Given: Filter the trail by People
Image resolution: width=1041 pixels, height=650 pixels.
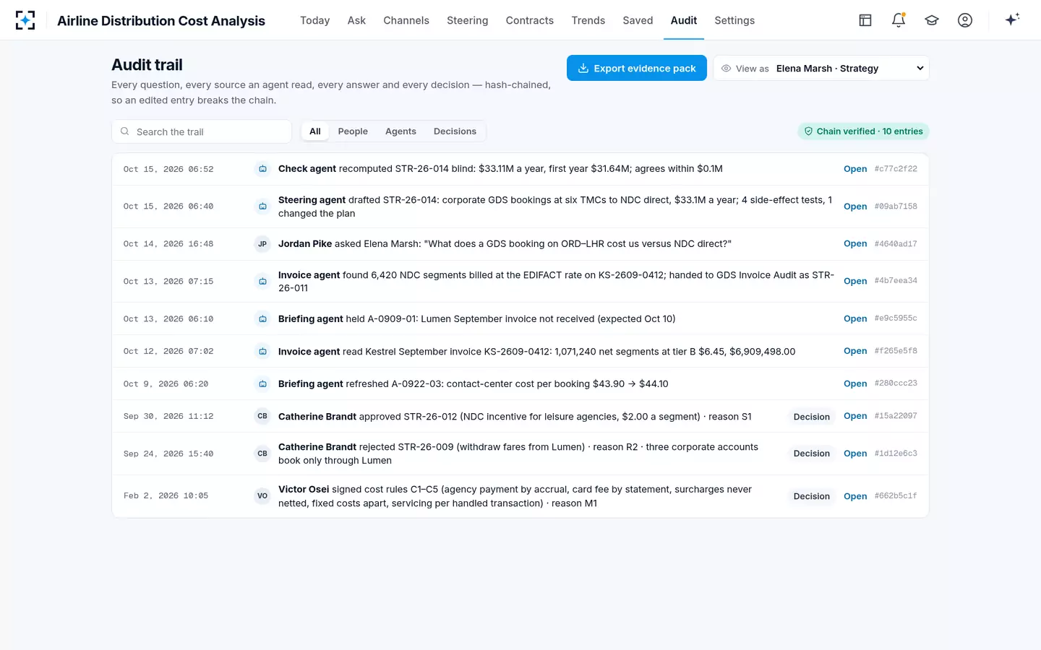Looking at the screenshot, I should click(x=353, y=131).
